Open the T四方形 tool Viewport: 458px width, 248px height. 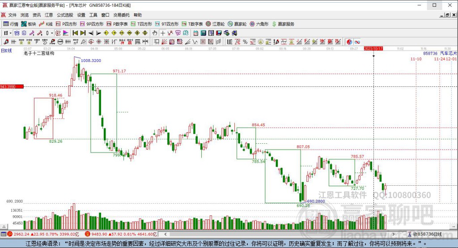(141, 24)
